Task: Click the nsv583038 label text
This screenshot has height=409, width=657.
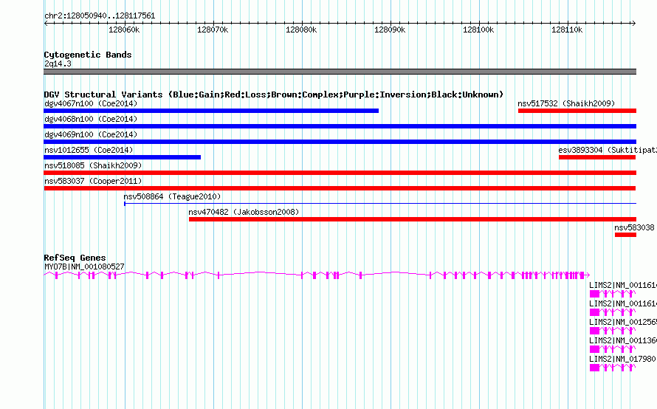Action: (634, 227)
